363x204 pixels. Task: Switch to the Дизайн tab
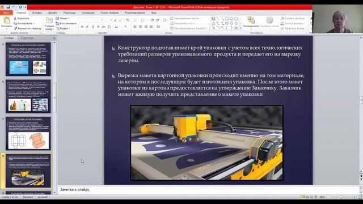coord(53,12)
